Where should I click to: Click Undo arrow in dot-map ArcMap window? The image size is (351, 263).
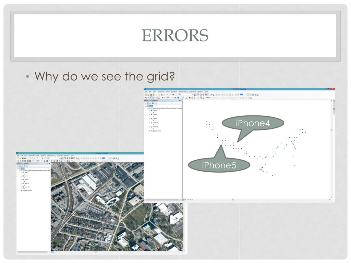click(x=167, y=95)
